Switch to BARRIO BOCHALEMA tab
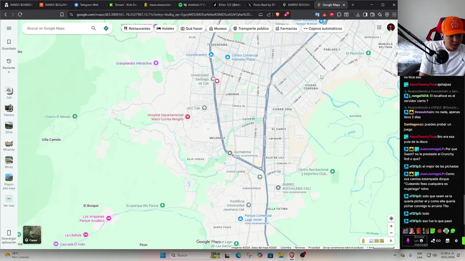 (x=297, y=5)
